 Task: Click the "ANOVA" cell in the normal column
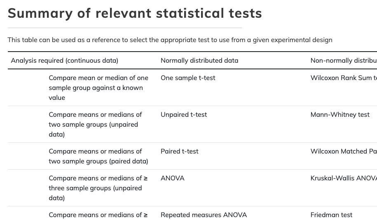tap(173, 178)
